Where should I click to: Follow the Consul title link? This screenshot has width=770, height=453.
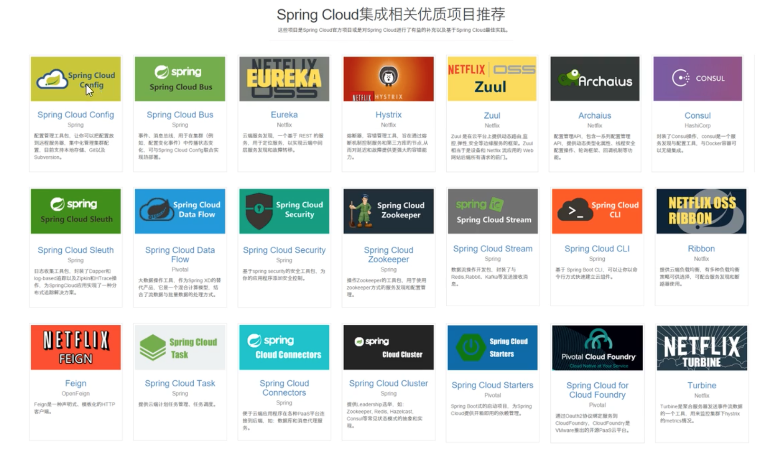697,115
